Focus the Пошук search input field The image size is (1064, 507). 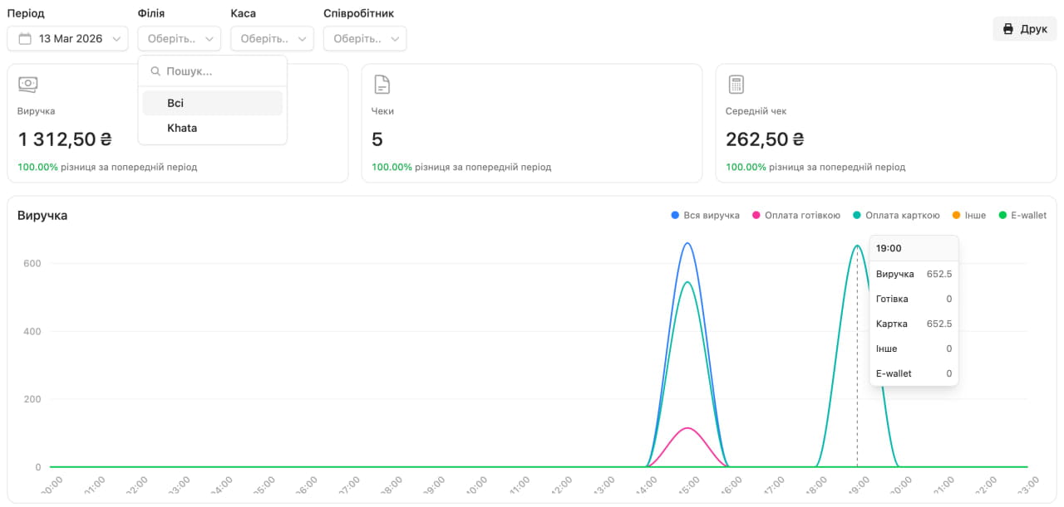click(220, 71)
